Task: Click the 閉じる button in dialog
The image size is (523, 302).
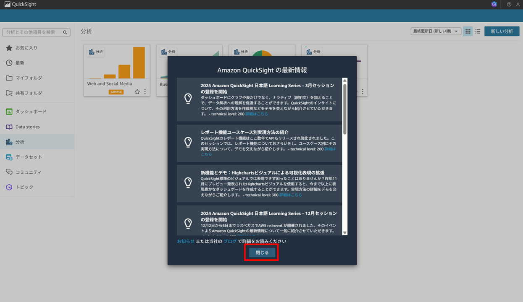Action: click(262, 253)
